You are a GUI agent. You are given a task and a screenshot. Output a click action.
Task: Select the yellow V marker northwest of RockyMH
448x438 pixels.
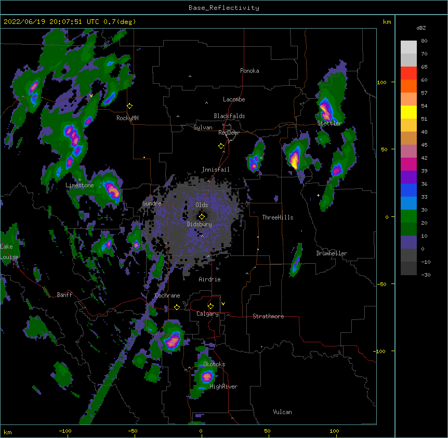click(91, 96)
